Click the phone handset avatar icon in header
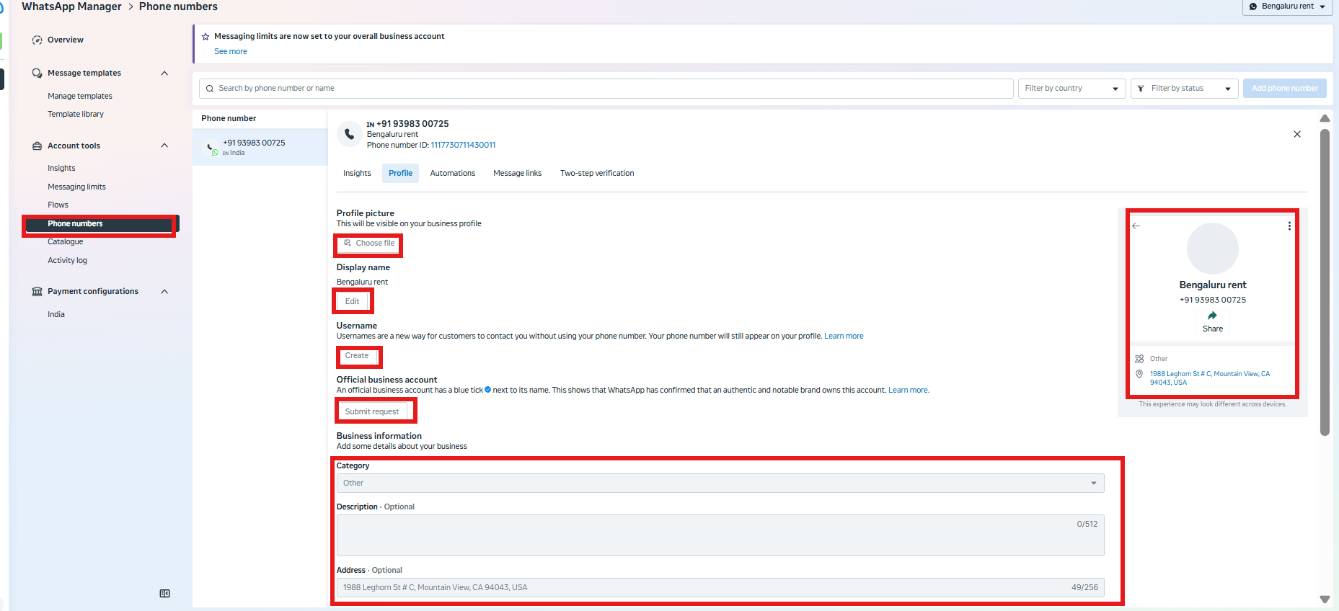This screenshot has width=1339, height=611. [350, 134]
